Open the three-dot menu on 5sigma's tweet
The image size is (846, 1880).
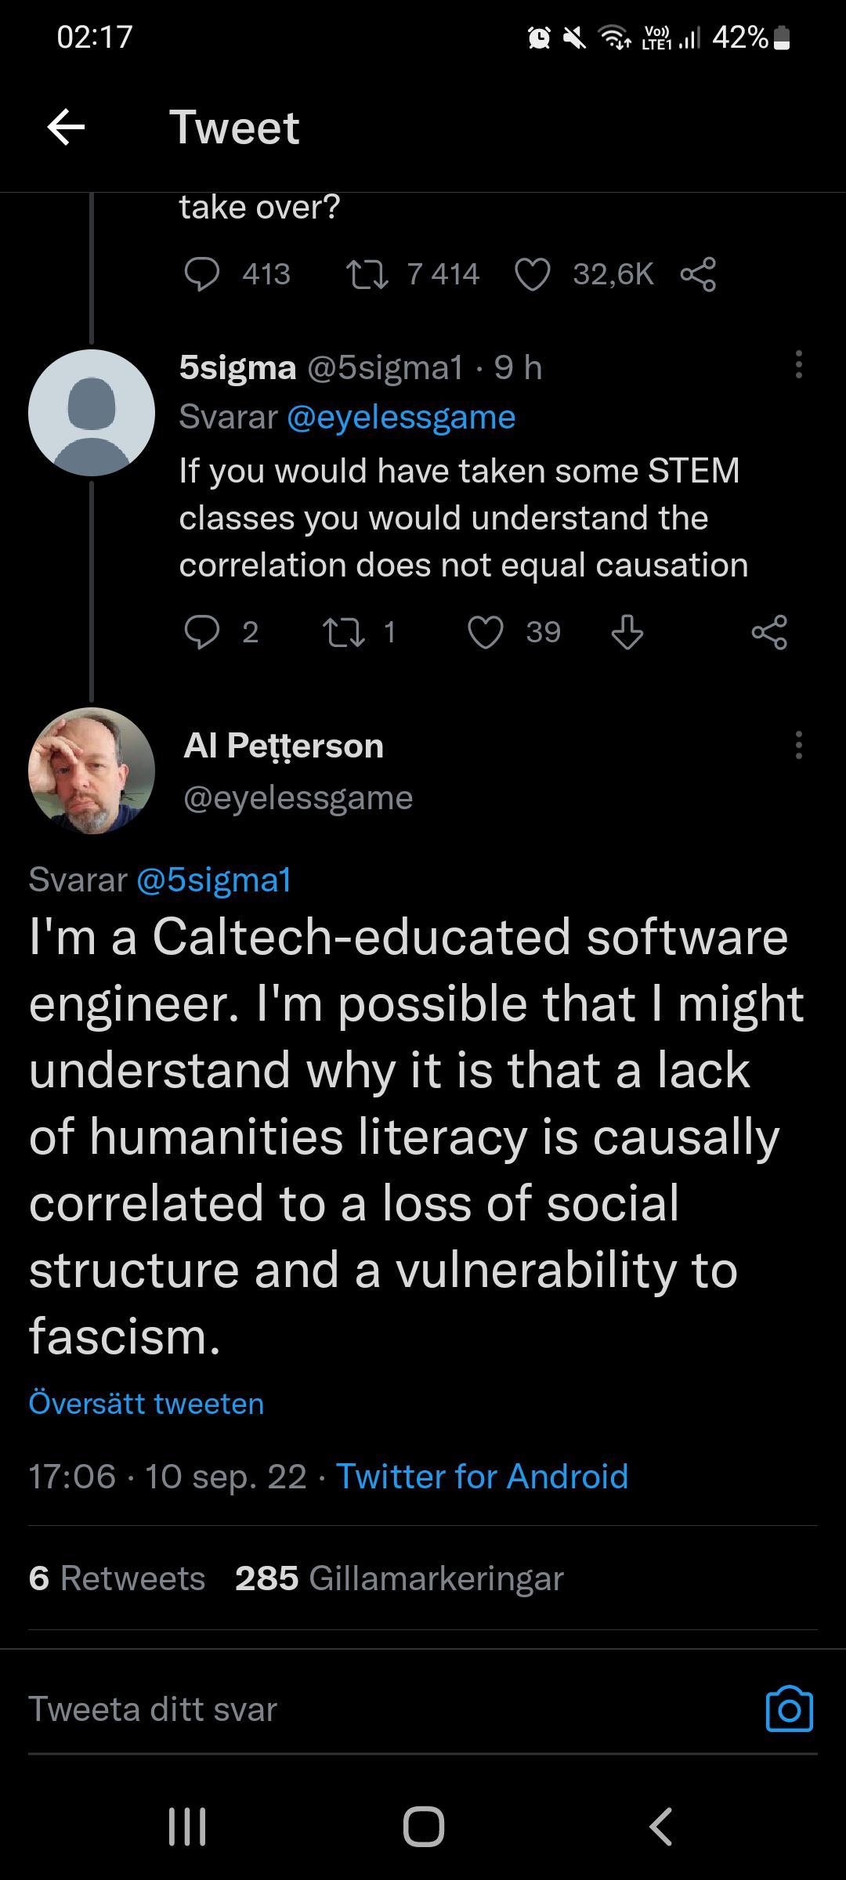[x=798, y=366]
